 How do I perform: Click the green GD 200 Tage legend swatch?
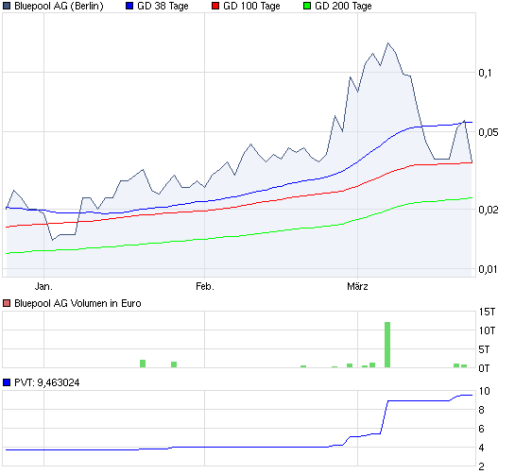(307, 6)
